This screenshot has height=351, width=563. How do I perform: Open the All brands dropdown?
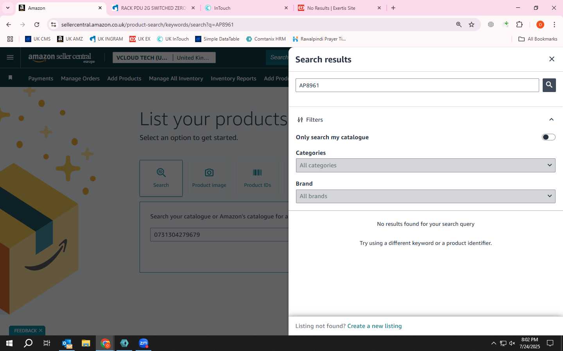[x=425, y=196]
